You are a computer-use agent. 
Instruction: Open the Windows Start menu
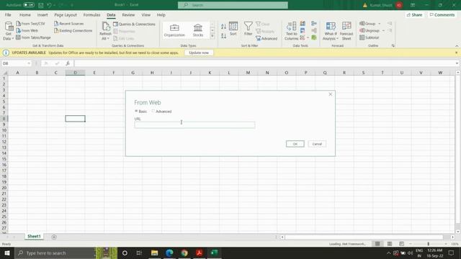pos(7,253)
